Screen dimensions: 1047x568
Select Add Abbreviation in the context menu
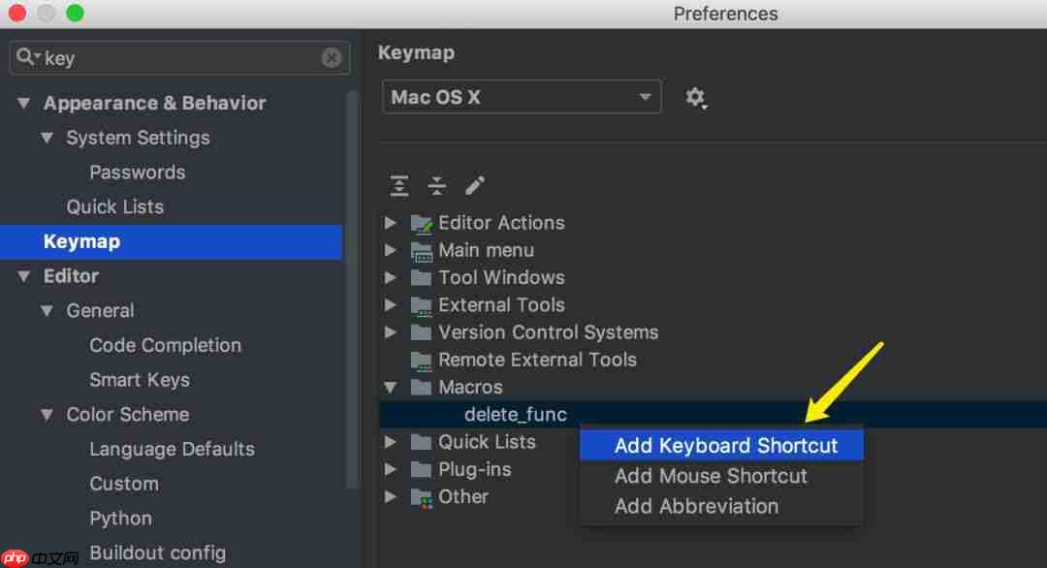[x=696, y=506]
